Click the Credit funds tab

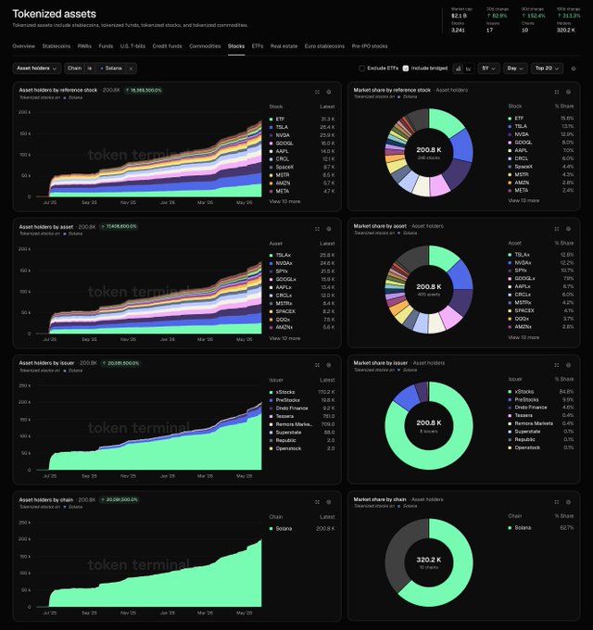(x=167, y=46)
